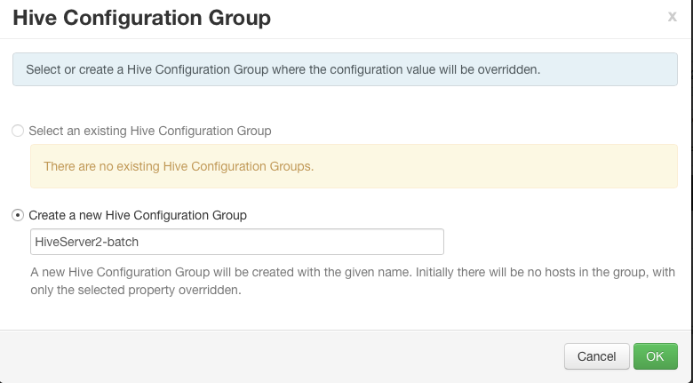This screenshot has width=693, height=383.
Task: Click the 'Hive Configuration Group' dialog title
Action: (x=142, y=18)
